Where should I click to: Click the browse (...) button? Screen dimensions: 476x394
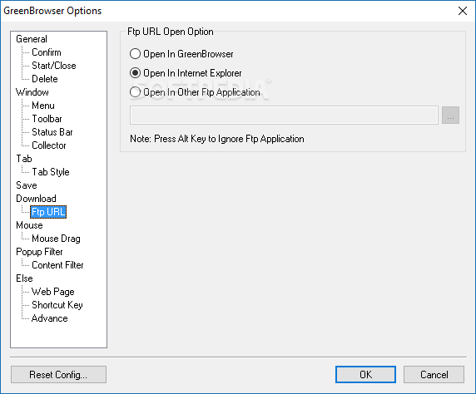tap(450, 115)
